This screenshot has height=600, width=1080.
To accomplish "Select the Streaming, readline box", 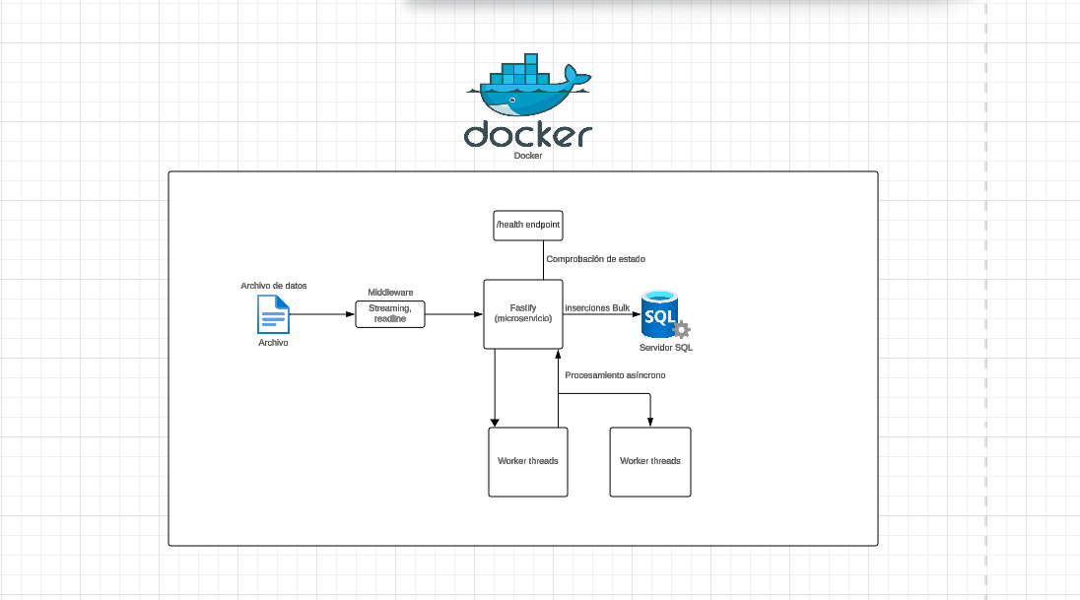I will coord(389,314).
